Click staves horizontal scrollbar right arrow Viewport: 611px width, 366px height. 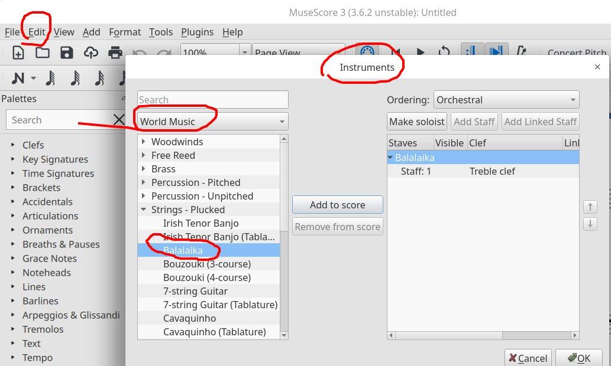pos(575,335)
